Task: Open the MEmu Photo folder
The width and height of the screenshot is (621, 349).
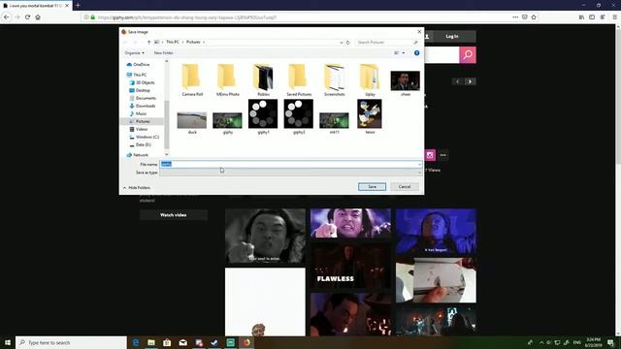Action: (228, 79)
